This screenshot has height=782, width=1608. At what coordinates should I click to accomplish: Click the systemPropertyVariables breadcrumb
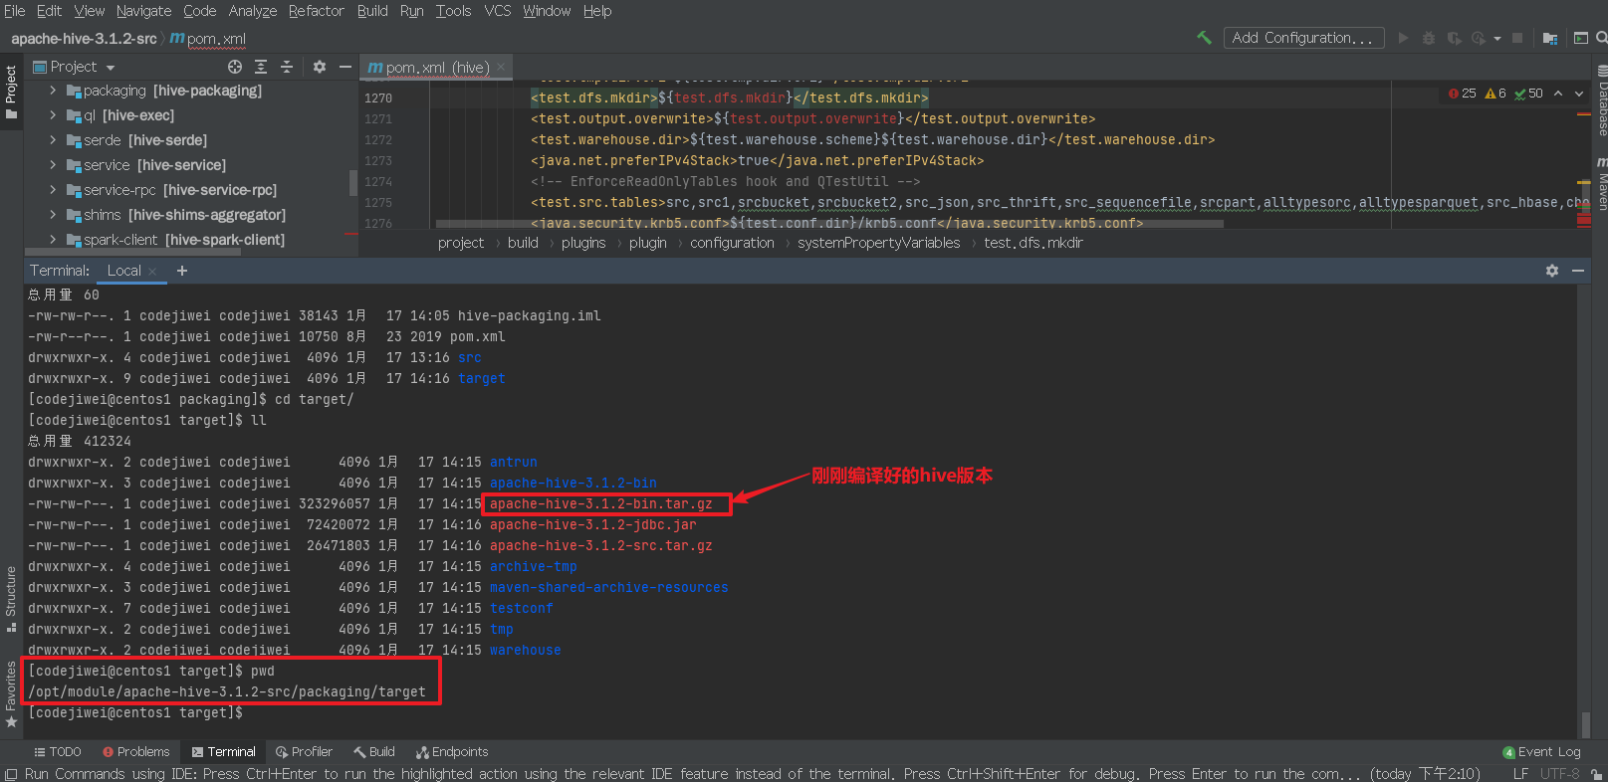[878, 243]
